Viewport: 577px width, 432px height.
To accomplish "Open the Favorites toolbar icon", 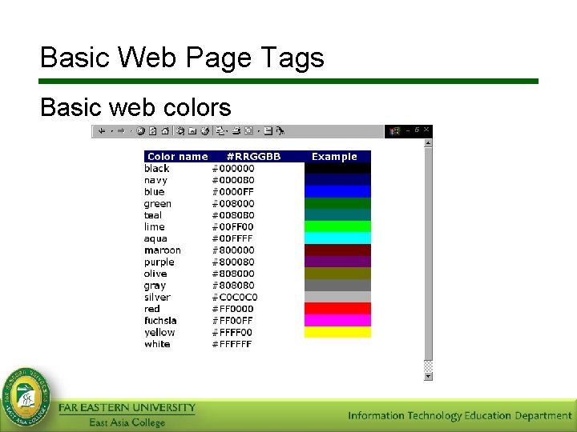I will [192, 130].
